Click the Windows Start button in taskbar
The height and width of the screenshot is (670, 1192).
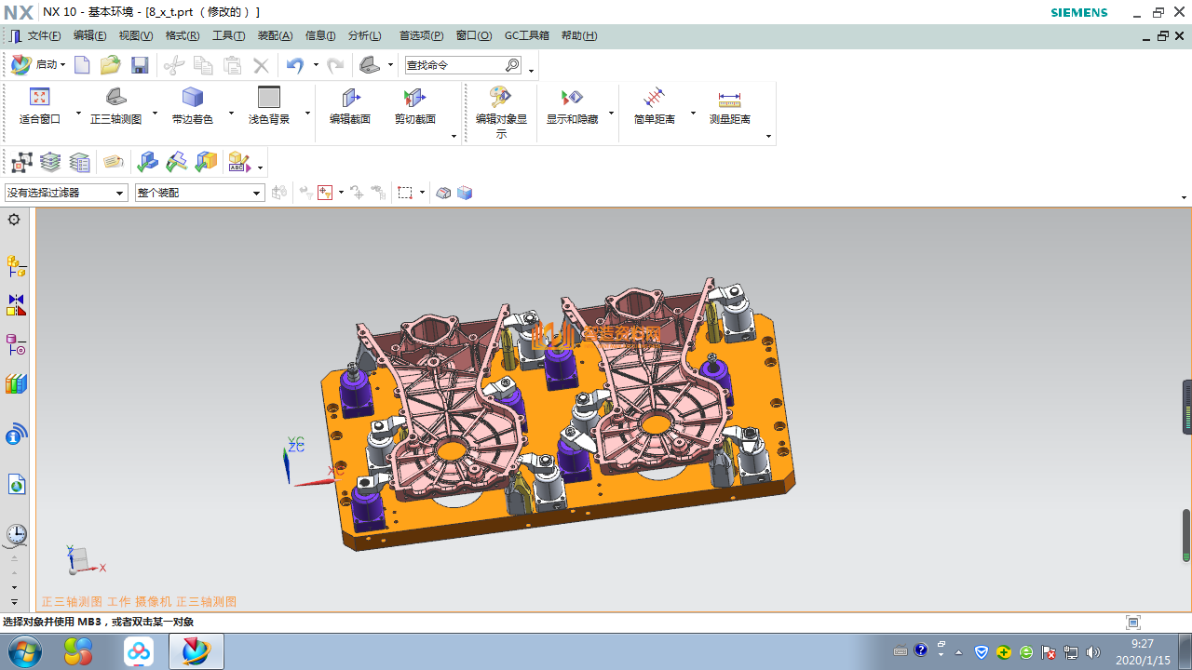point(22,651)
